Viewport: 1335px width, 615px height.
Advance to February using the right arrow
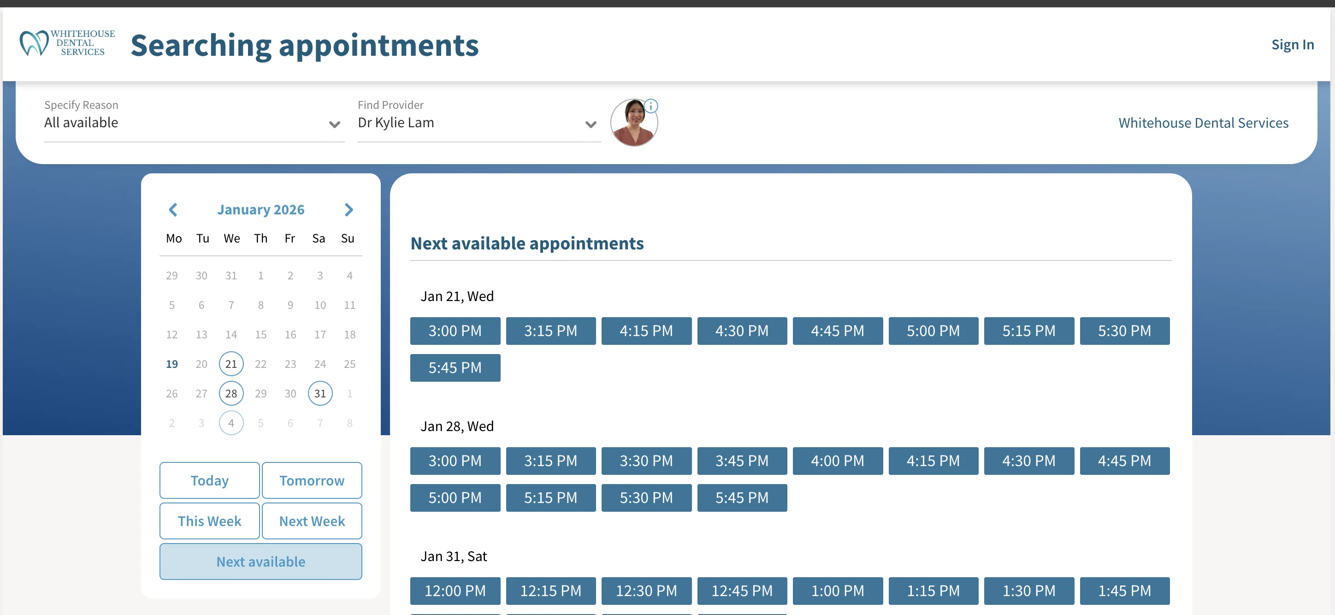[x=348, y=209]
